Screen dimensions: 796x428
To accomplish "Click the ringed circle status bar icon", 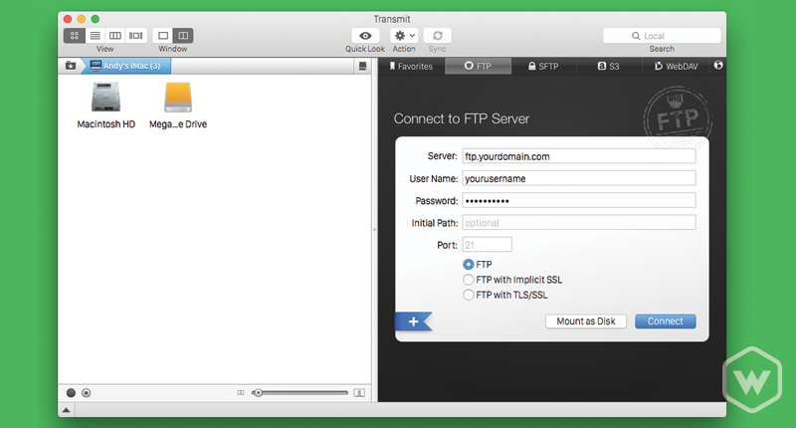I will [x=87, y=393].
